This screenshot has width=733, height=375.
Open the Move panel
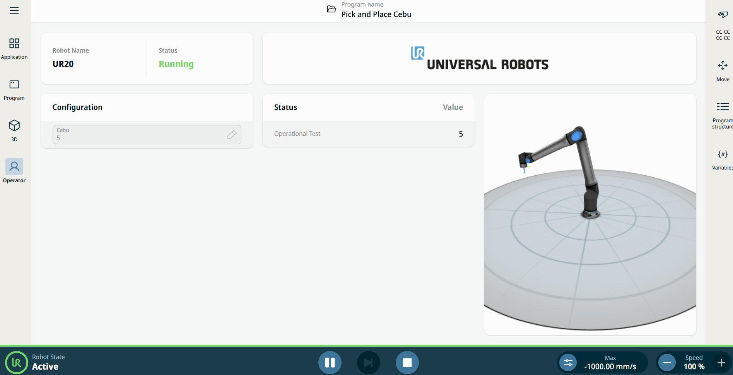click(723, 70)
